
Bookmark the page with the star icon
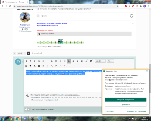pos(117,6)
